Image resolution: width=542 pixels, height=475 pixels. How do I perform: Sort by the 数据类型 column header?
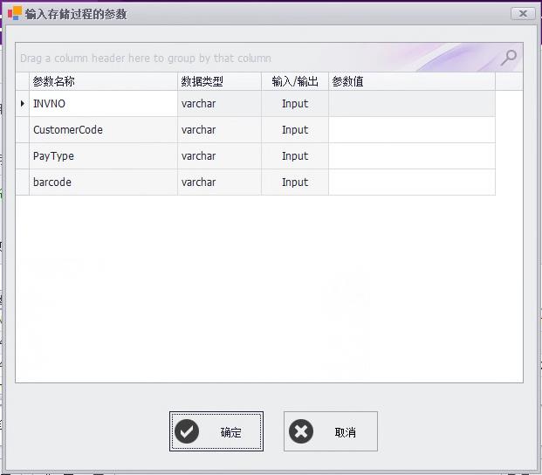coord(219,81)
